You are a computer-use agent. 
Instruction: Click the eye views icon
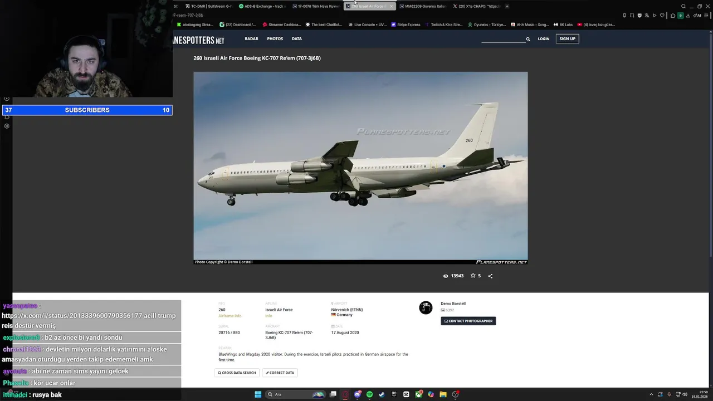(x=446, y=276)
